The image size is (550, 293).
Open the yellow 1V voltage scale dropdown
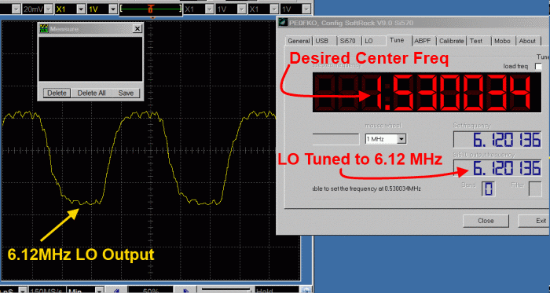[x=113, y=9]
